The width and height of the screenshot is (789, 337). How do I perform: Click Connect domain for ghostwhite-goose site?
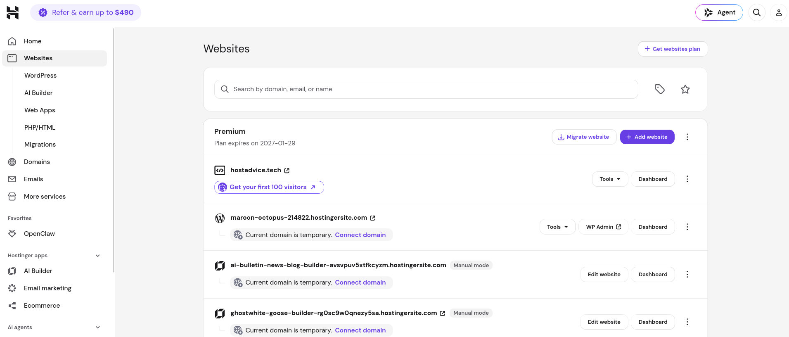coord(360,330)
